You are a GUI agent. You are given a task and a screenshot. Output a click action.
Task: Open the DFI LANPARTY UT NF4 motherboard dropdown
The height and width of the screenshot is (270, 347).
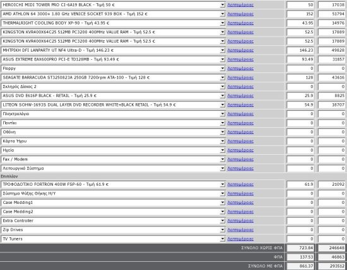[x=113, y=50]
